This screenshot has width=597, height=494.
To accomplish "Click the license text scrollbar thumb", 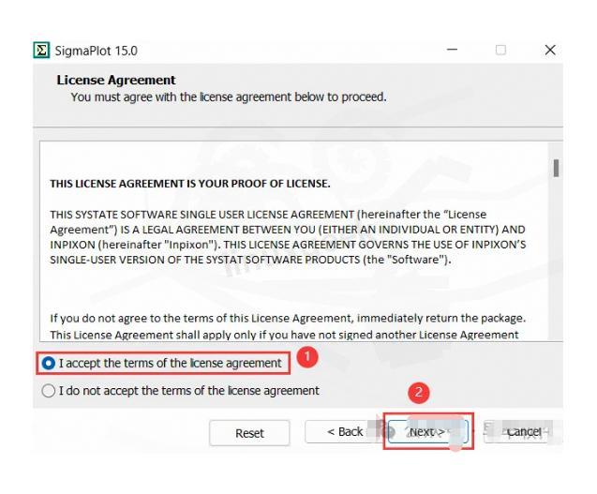I will pyautogui.click(x=556, y=168).
